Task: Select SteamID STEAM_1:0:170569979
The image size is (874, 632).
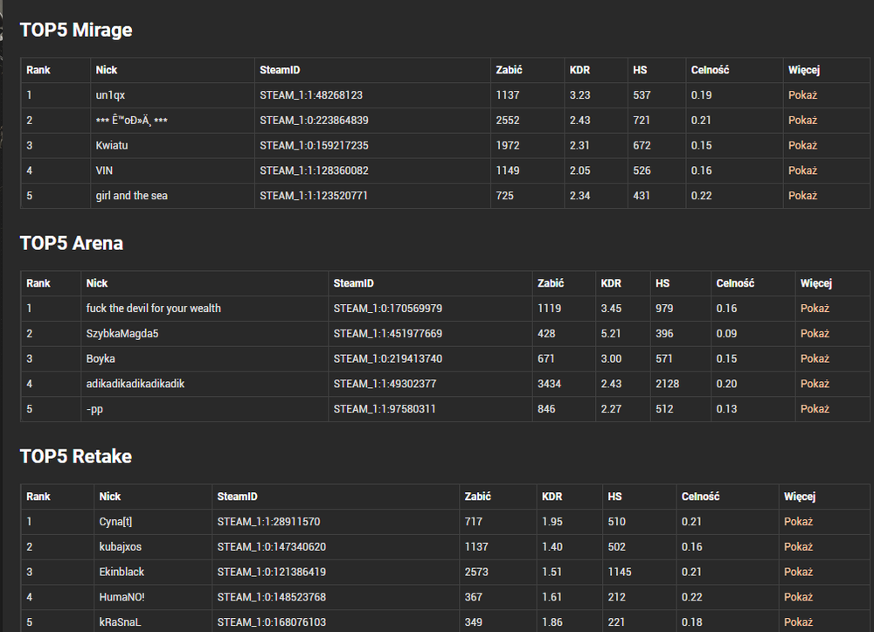Action: (x=388, y=309)
